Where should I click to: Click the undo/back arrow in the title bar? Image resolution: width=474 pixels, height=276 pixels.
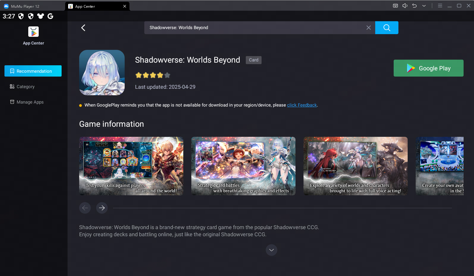[414, 6]
